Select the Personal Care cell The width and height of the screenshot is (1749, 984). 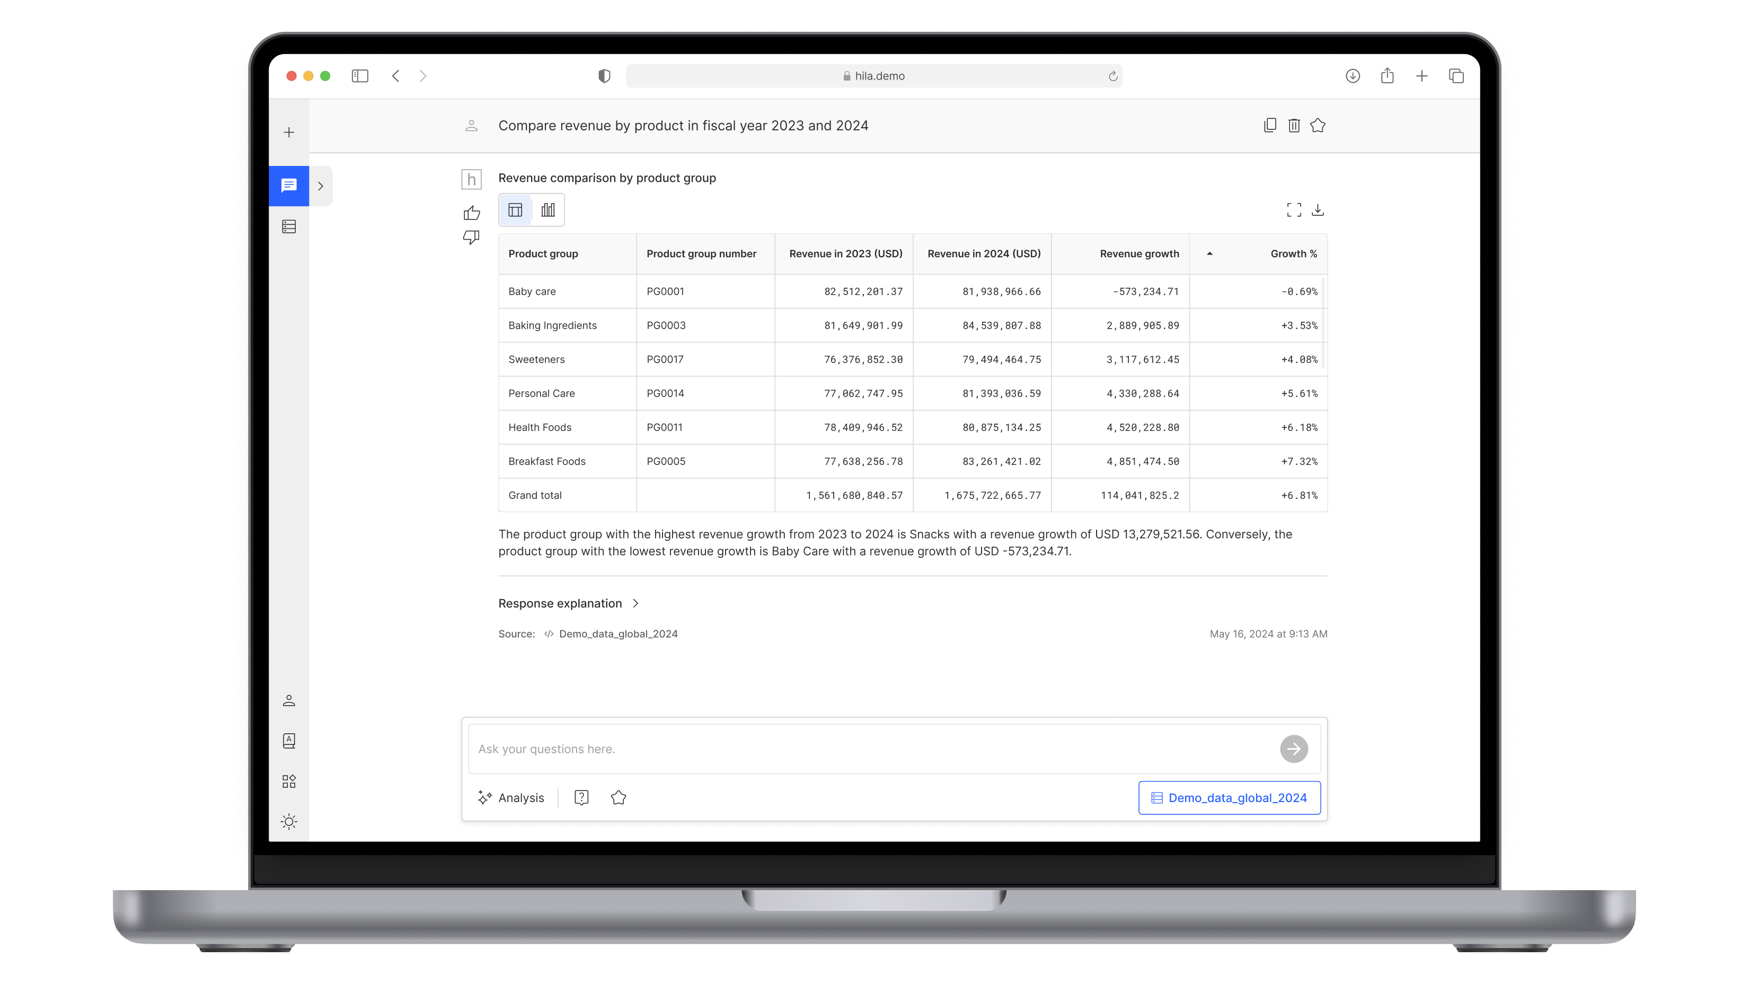(x=567, y=393)
